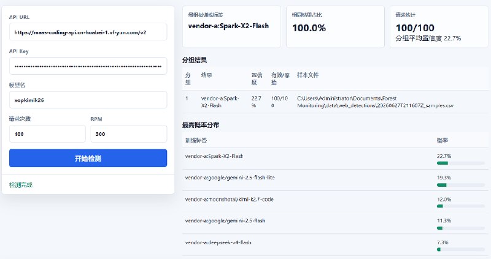Click the moonshotai/kimi-k2.7-code row label
491x259 pixels.
(229, 199)
